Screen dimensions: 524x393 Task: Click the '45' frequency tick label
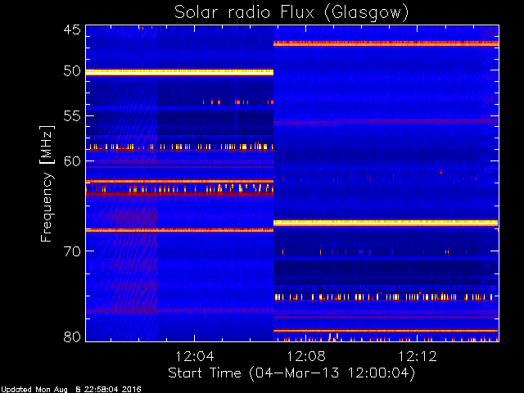click(72, 30)
